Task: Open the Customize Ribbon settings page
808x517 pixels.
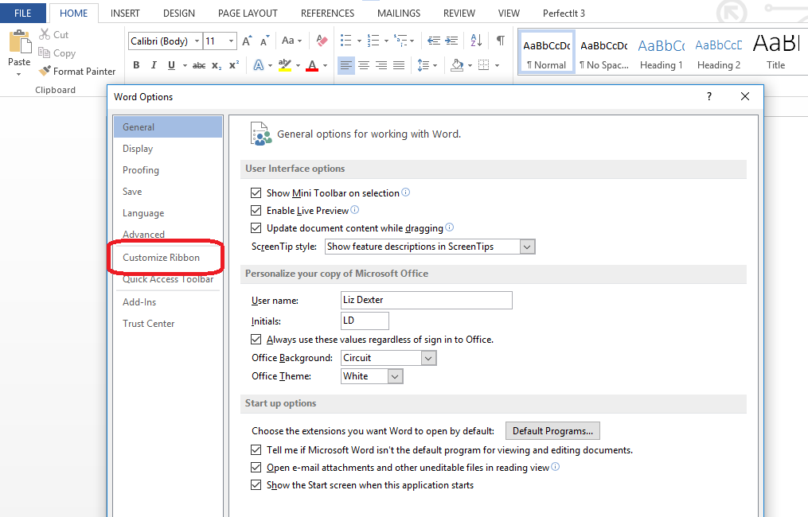Action: (x=164, y=258)
